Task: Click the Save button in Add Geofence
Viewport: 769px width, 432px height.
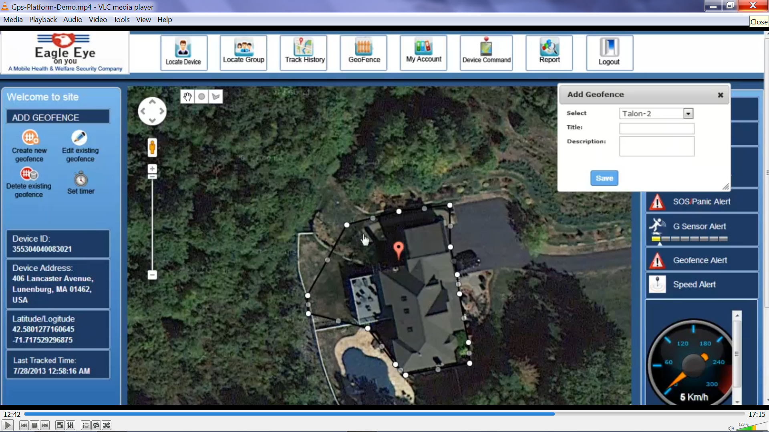Action: coord(605,178)
